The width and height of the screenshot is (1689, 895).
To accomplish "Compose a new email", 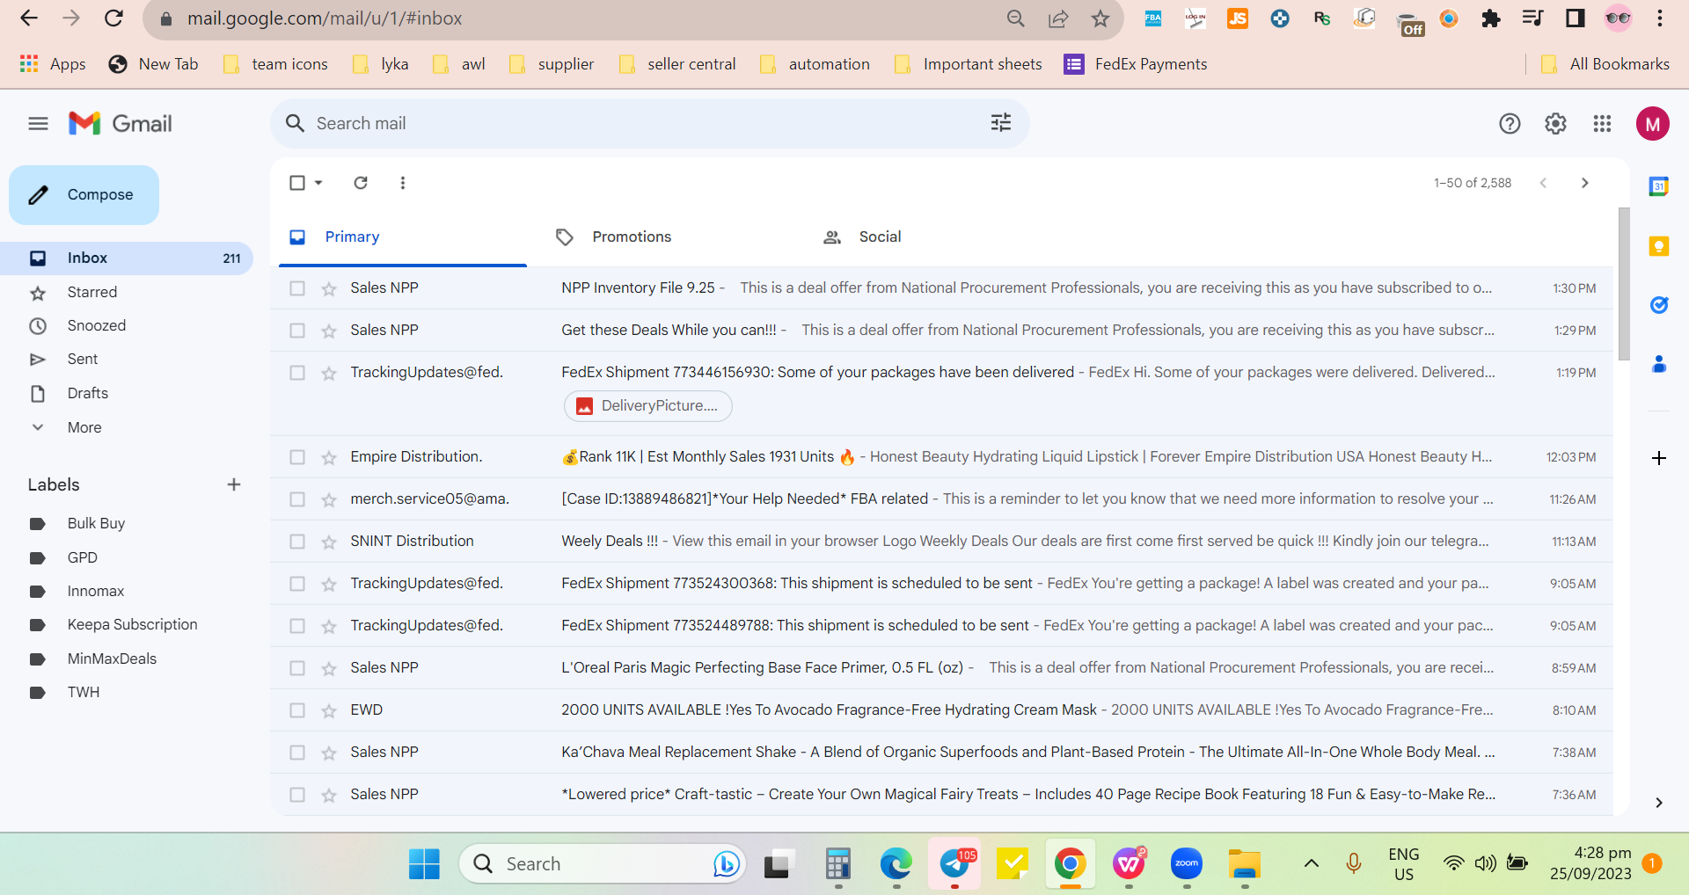I will point(84,195).
